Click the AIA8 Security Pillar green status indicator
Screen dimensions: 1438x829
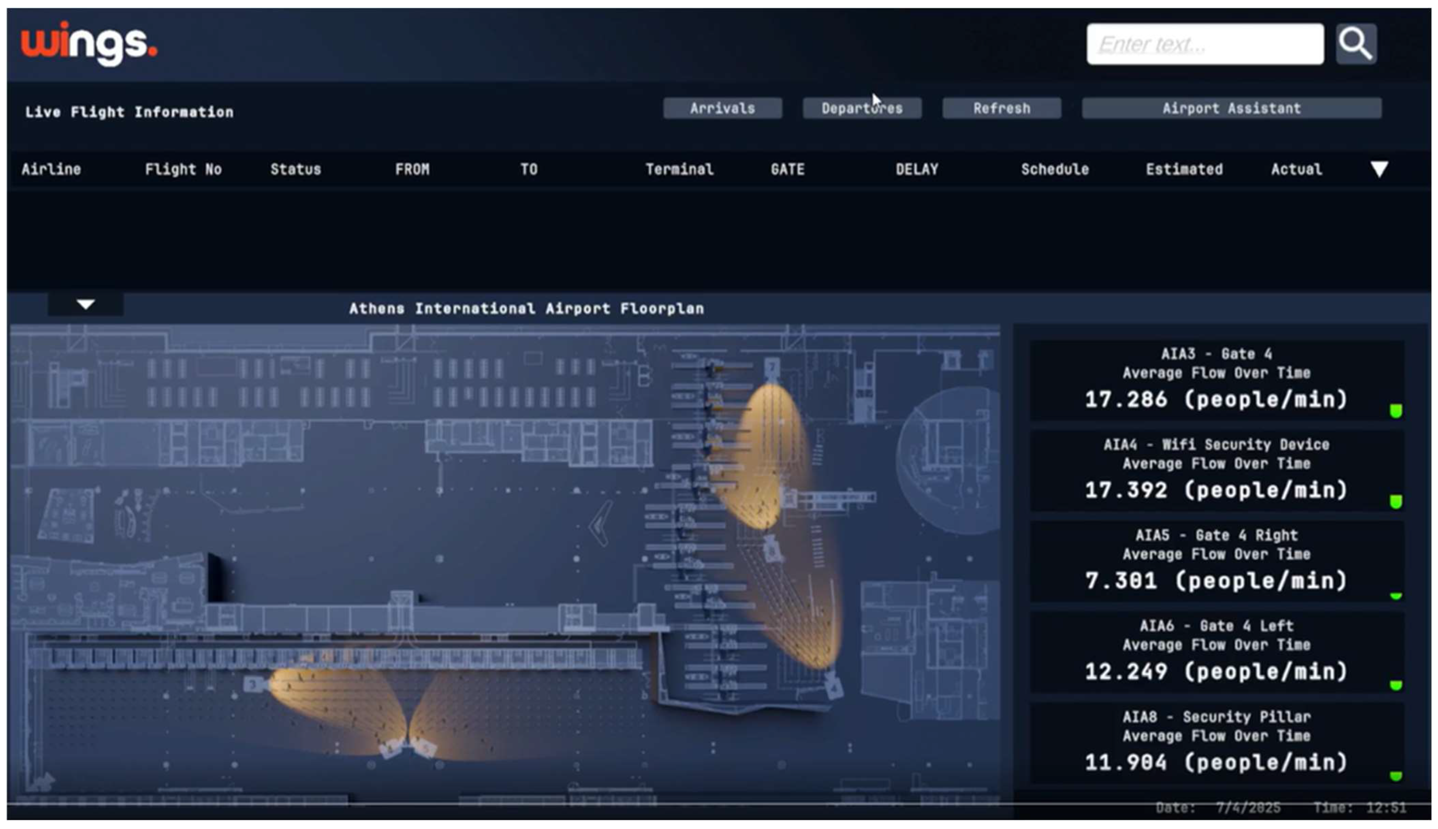[1395, 775]
